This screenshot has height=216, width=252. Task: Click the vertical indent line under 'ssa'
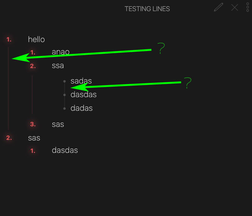pos(32,94)
